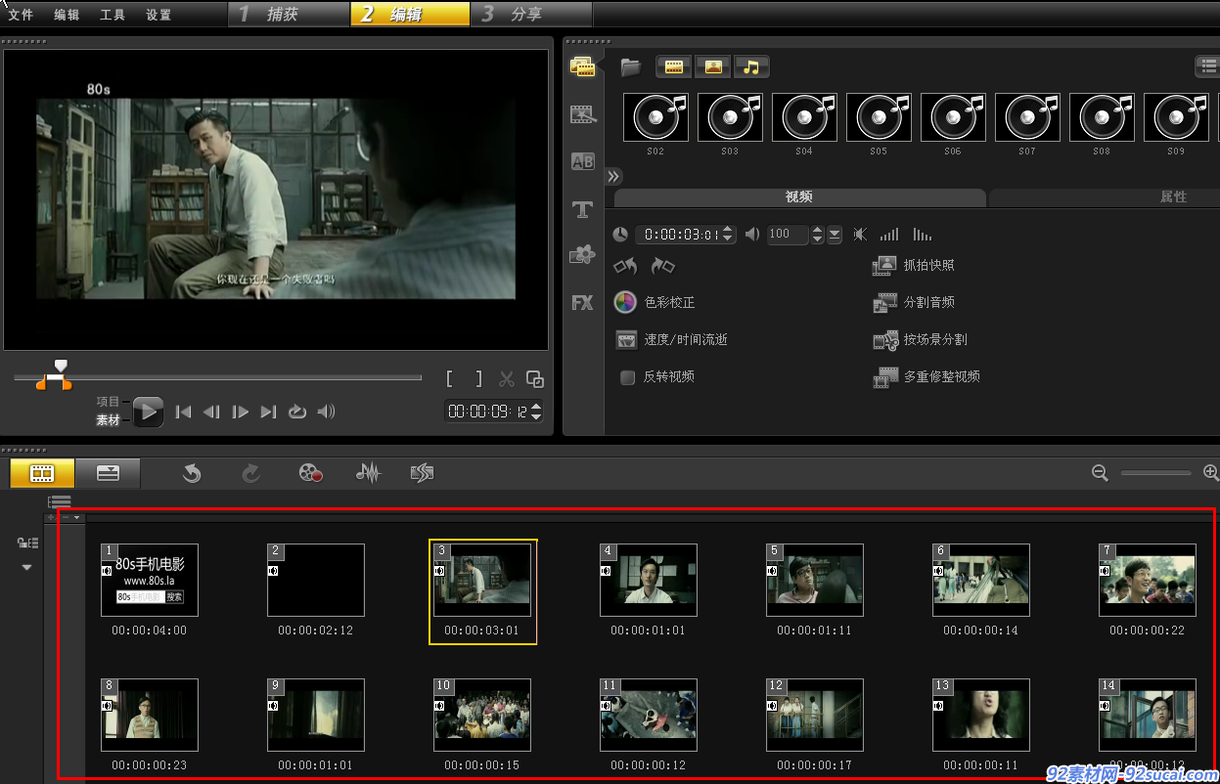The image size is (1220, 784).
Task: Select Project (项目) play mode
Action: click(108, 402)
